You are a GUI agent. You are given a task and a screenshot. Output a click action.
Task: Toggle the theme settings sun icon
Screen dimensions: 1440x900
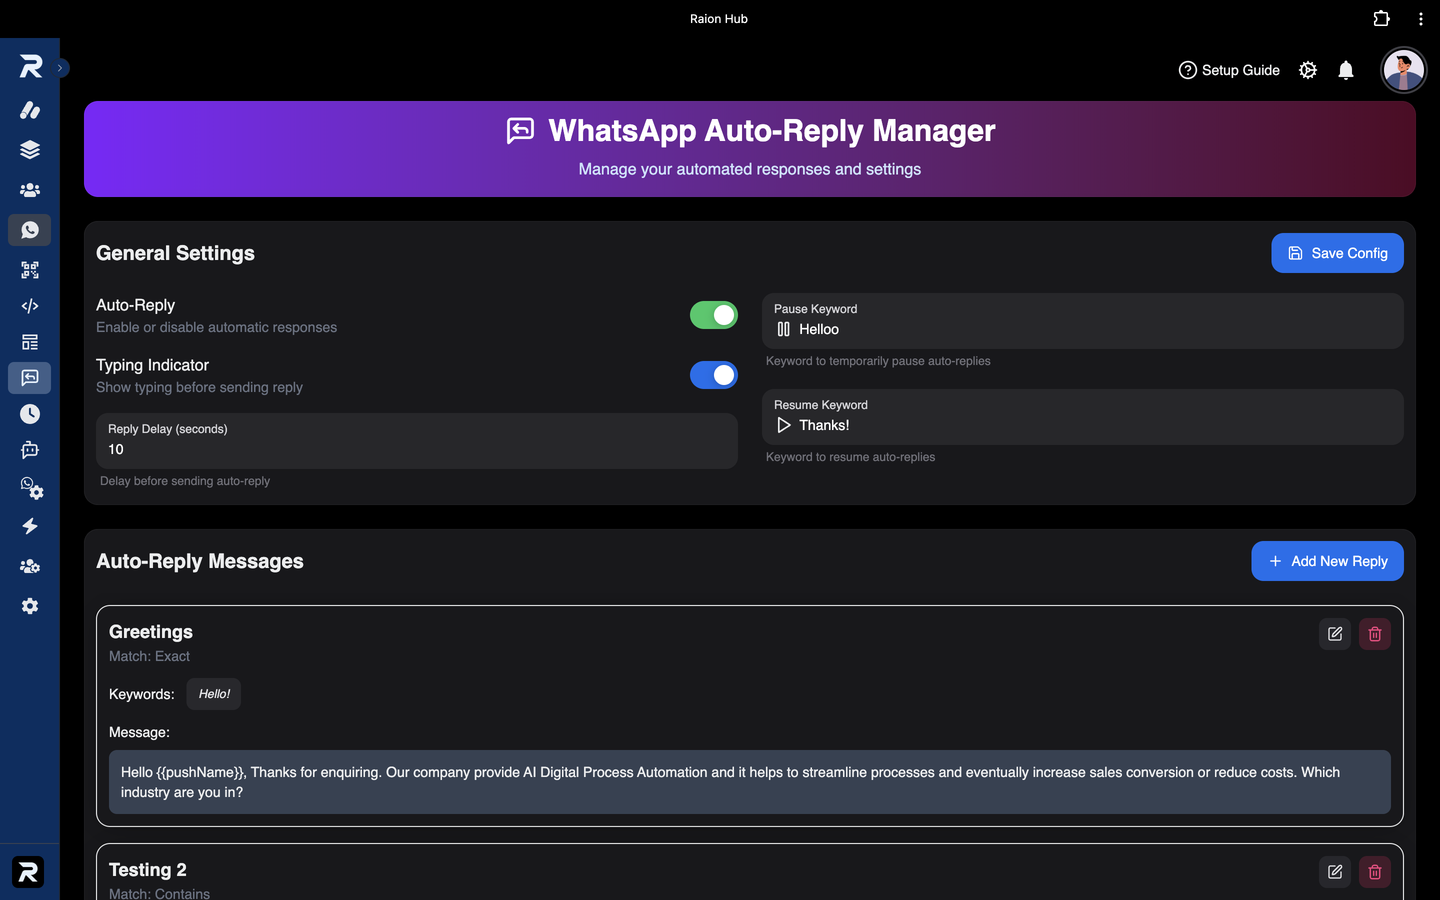(1308, 70)
